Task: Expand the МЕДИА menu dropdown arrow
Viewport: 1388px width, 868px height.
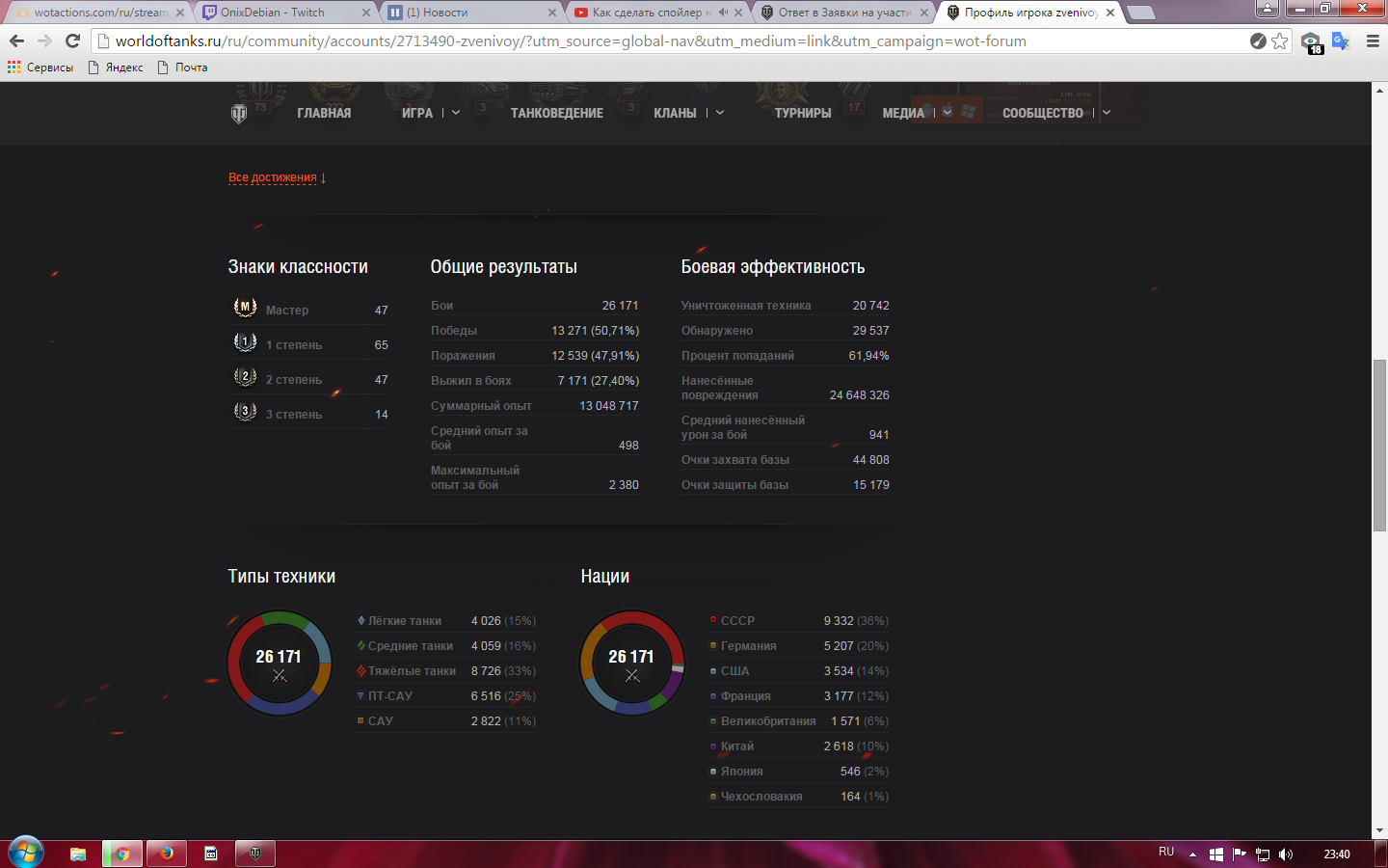Action: pyautogui.click(x=948, y=113)
